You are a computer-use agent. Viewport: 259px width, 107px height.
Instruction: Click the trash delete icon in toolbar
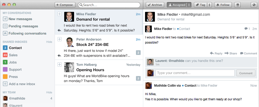(x=238, y=5)
